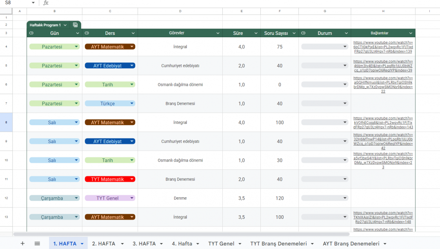Click the fx formula icon

[x=46, y=3]
